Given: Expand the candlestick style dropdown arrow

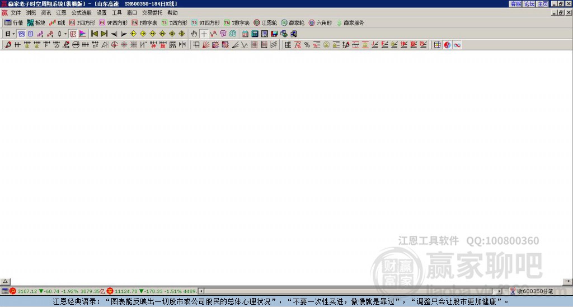Looking at the screenshot, I should pos(65,34).
